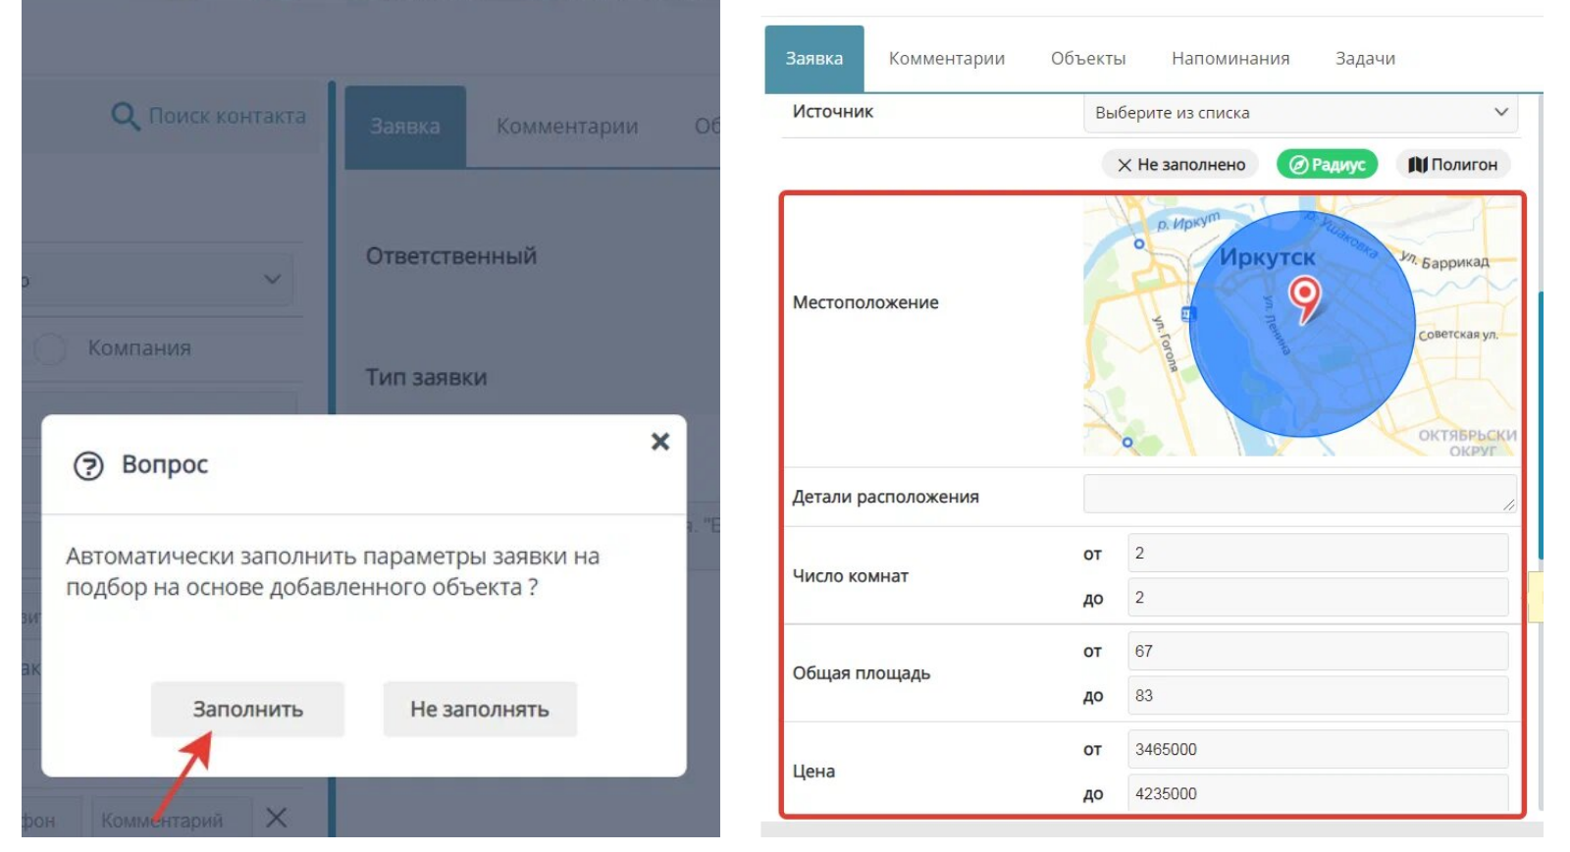
Task: Click the Иркутск map thumbnail
Action: pos(1300,326)
